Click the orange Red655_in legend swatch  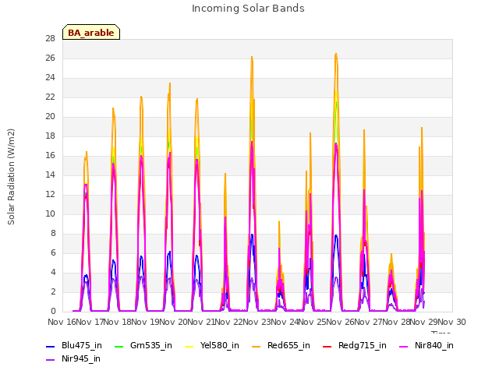click(257, 346)
